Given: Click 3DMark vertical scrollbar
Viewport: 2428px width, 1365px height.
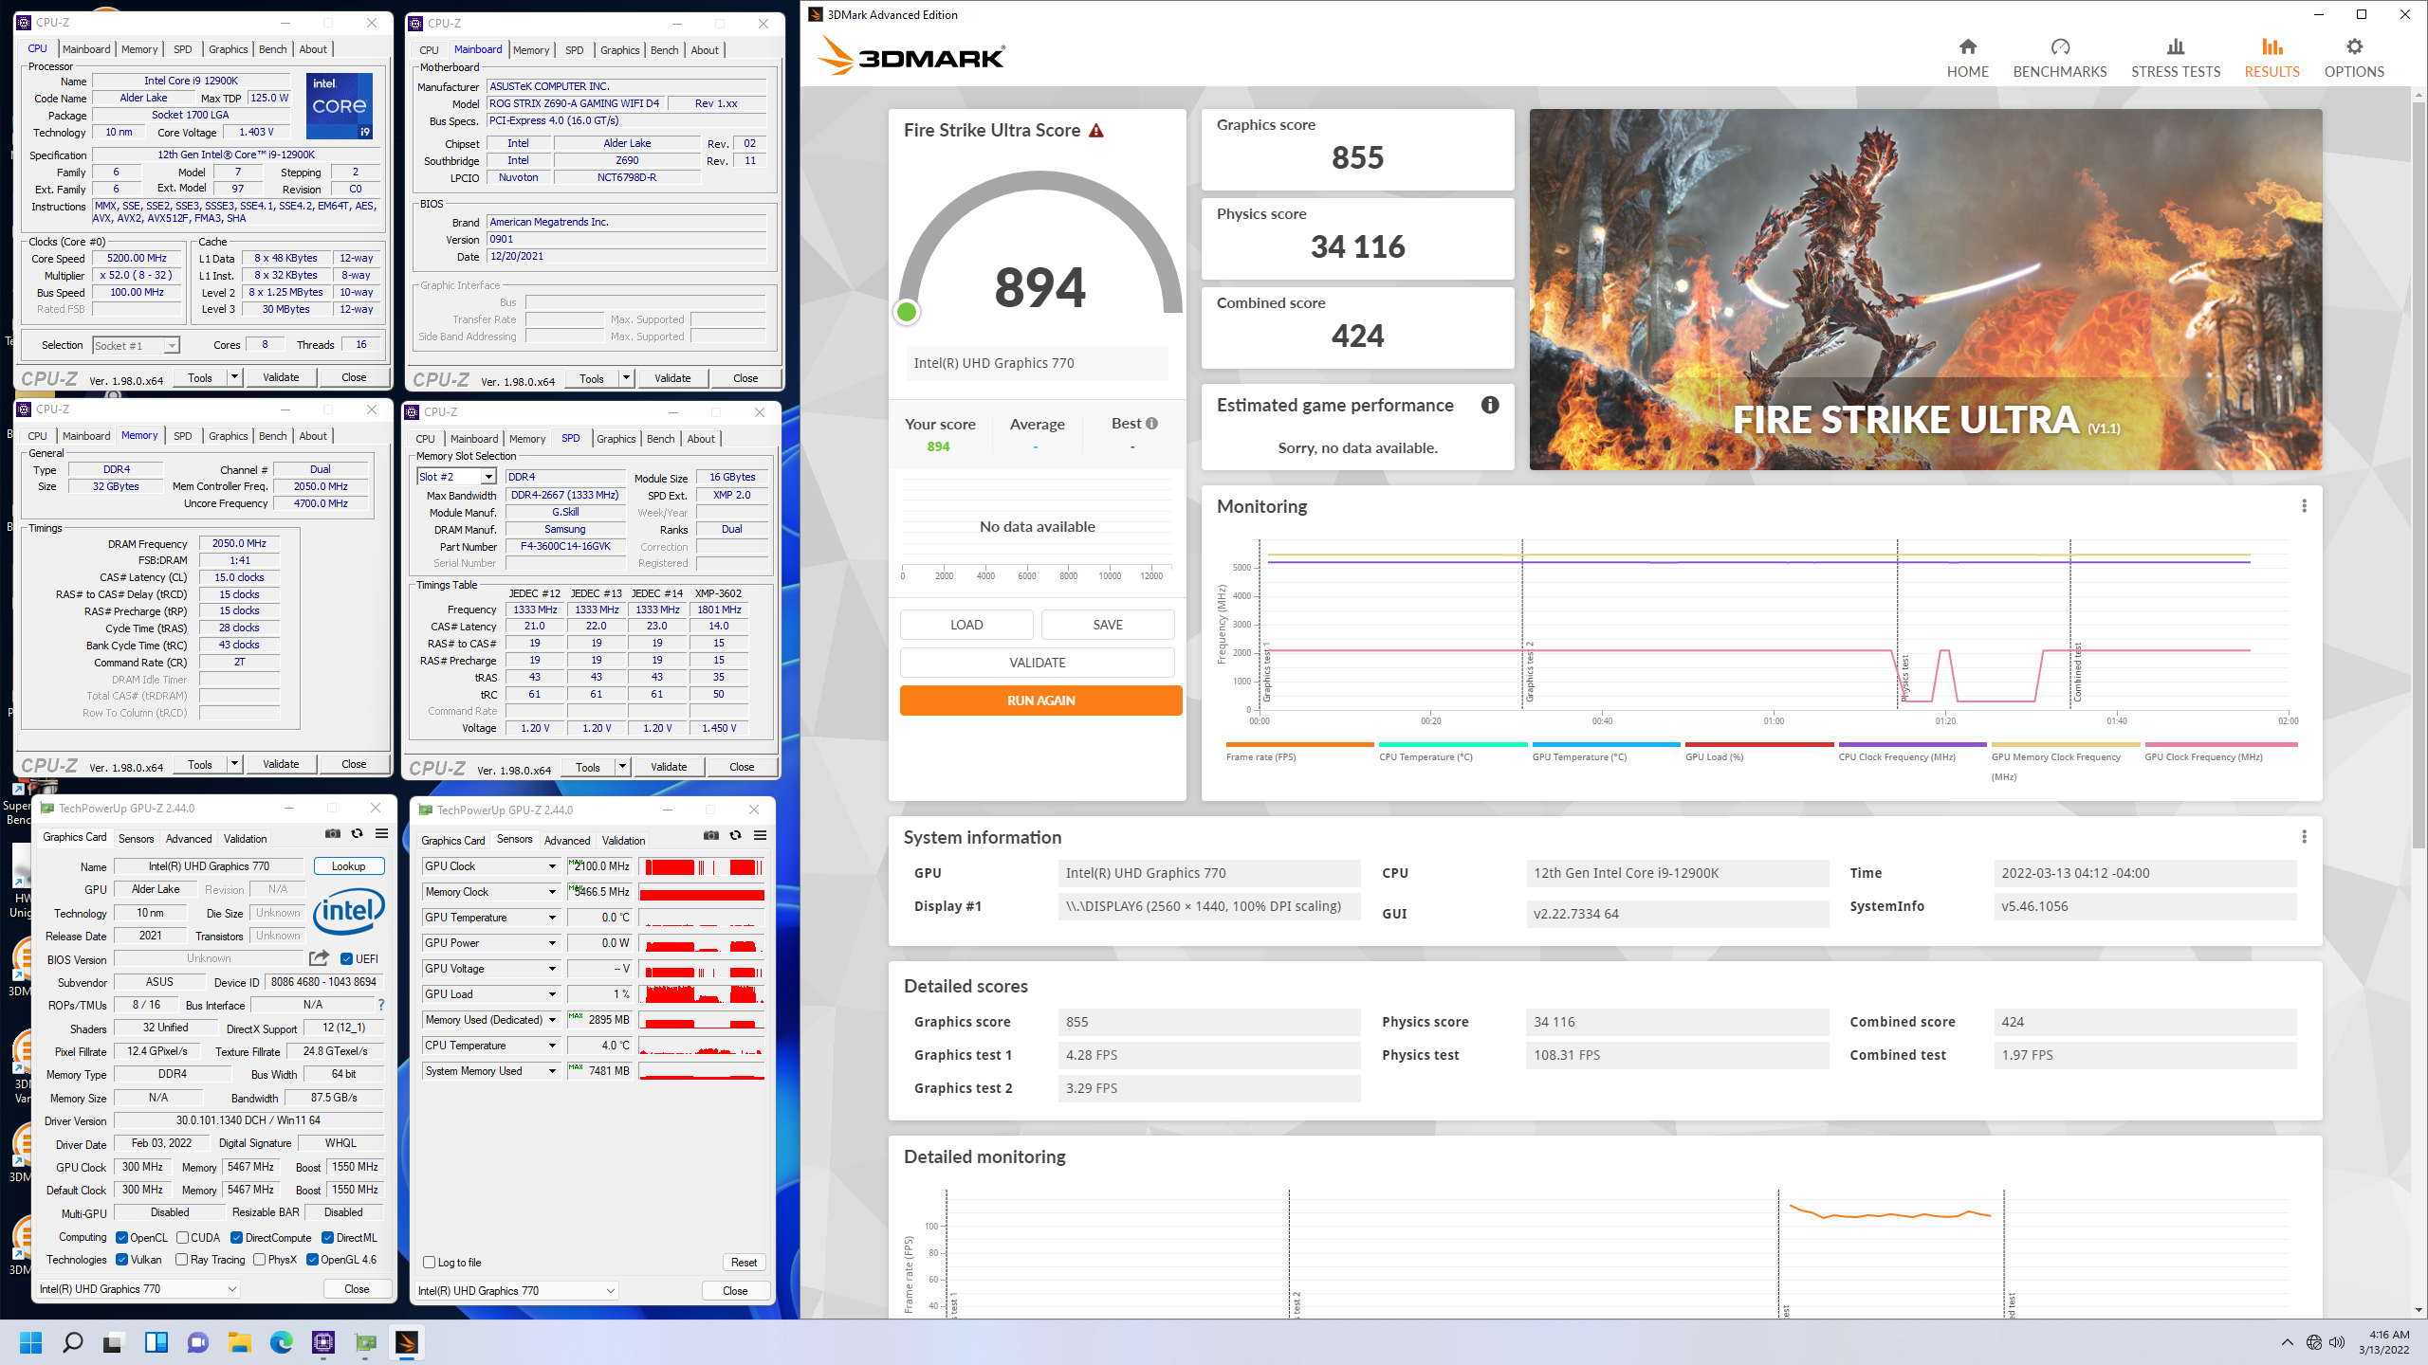Looking at the screenshot, I should click(x=2419, y=474).
